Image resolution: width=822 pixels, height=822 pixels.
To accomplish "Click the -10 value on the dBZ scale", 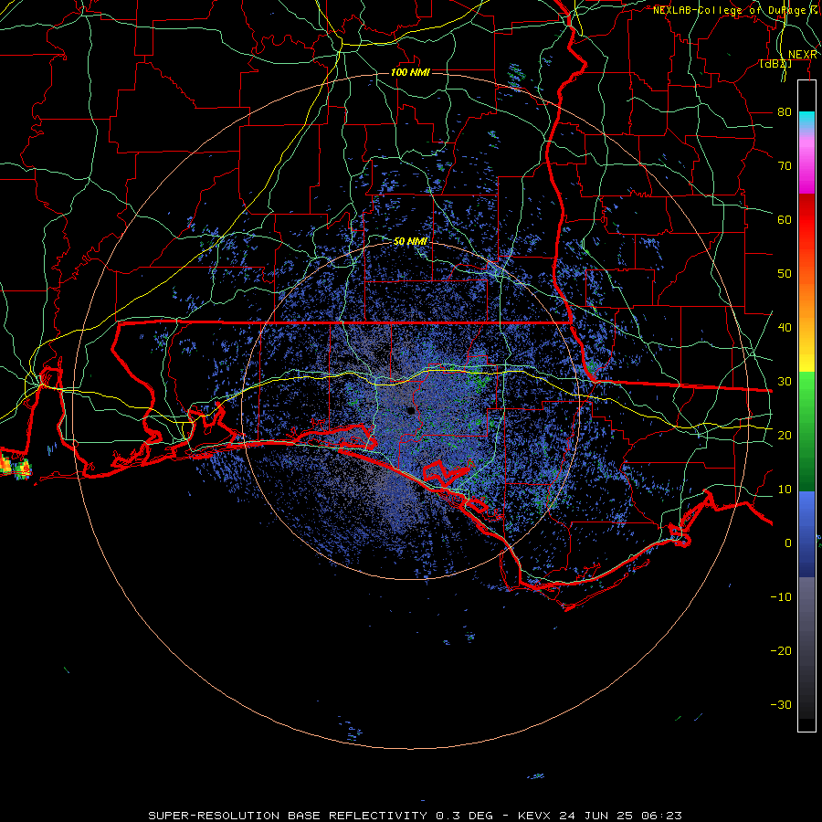I will [781, 597].
